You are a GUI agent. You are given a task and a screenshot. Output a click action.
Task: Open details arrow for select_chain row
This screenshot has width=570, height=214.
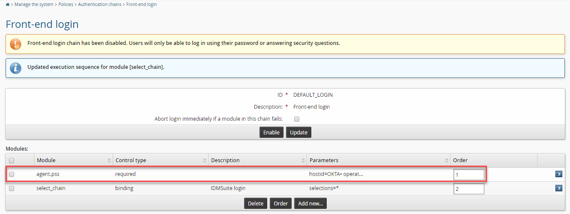pyautogui.click(x=558, y=188)
